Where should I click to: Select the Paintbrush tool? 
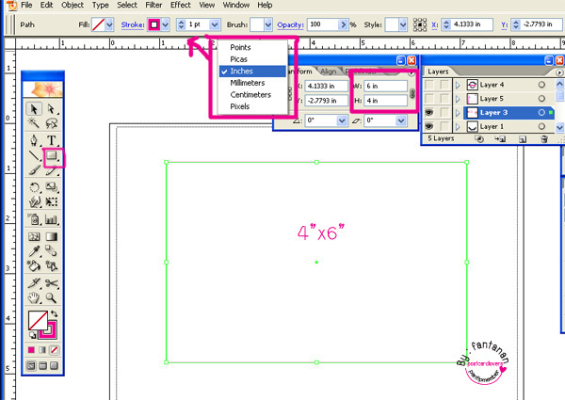point(34,169)
